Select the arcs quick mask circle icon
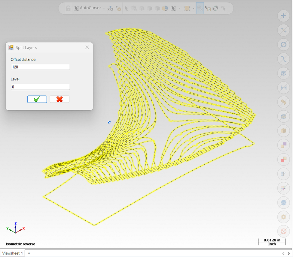Screen dimensions: 293x257 coord(283,45)
